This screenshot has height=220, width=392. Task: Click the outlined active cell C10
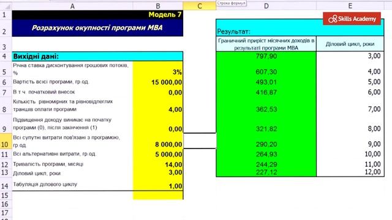(200, 141)
